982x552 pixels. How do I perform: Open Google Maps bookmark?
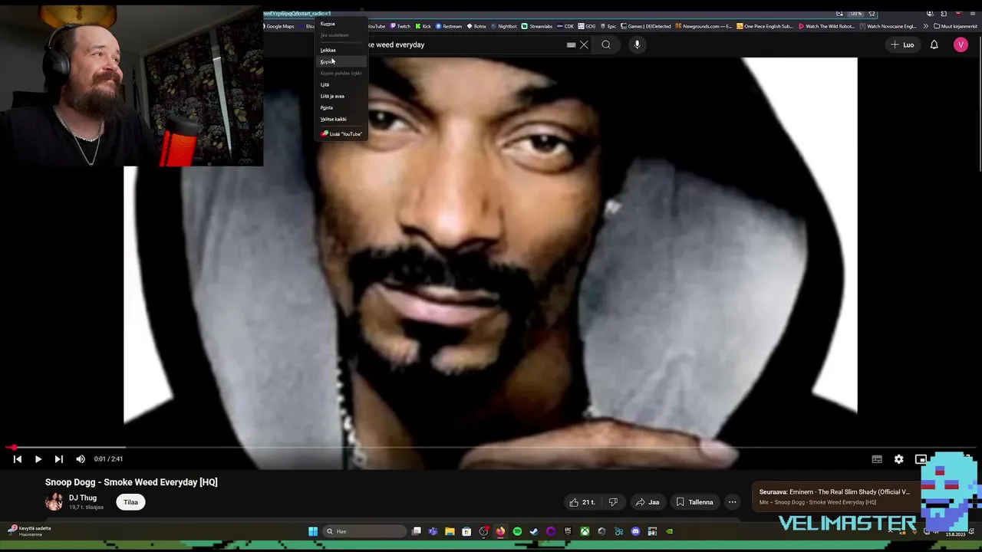click(278, 26)
